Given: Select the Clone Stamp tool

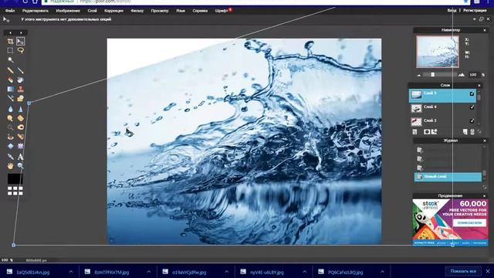Looking at the screenshot, I should click(x=21, y=90).
